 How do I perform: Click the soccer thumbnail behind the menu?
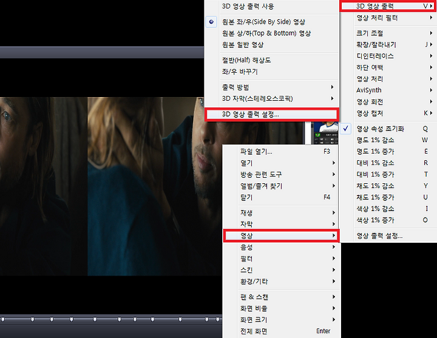tap(325, 133)
